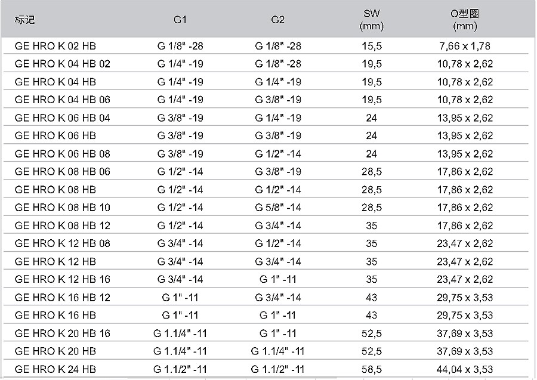Screen dimensions: 537x380
Task: Select the GE HRO K 04 HB 02 label
Action: pos(62,64)
